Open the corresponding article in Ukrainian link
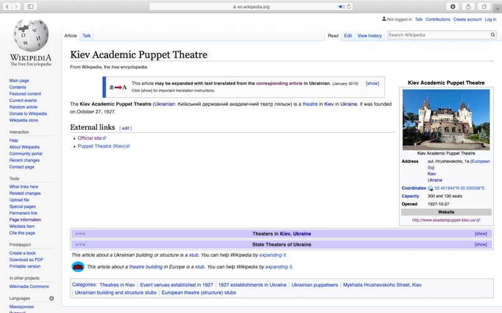 tap(279, 83)
